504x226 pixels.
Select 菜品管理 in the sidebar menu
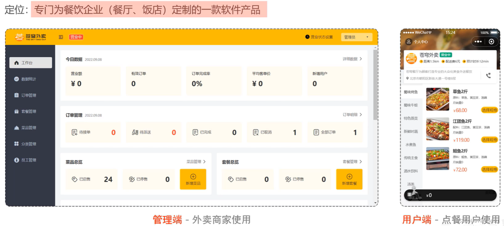31,128
